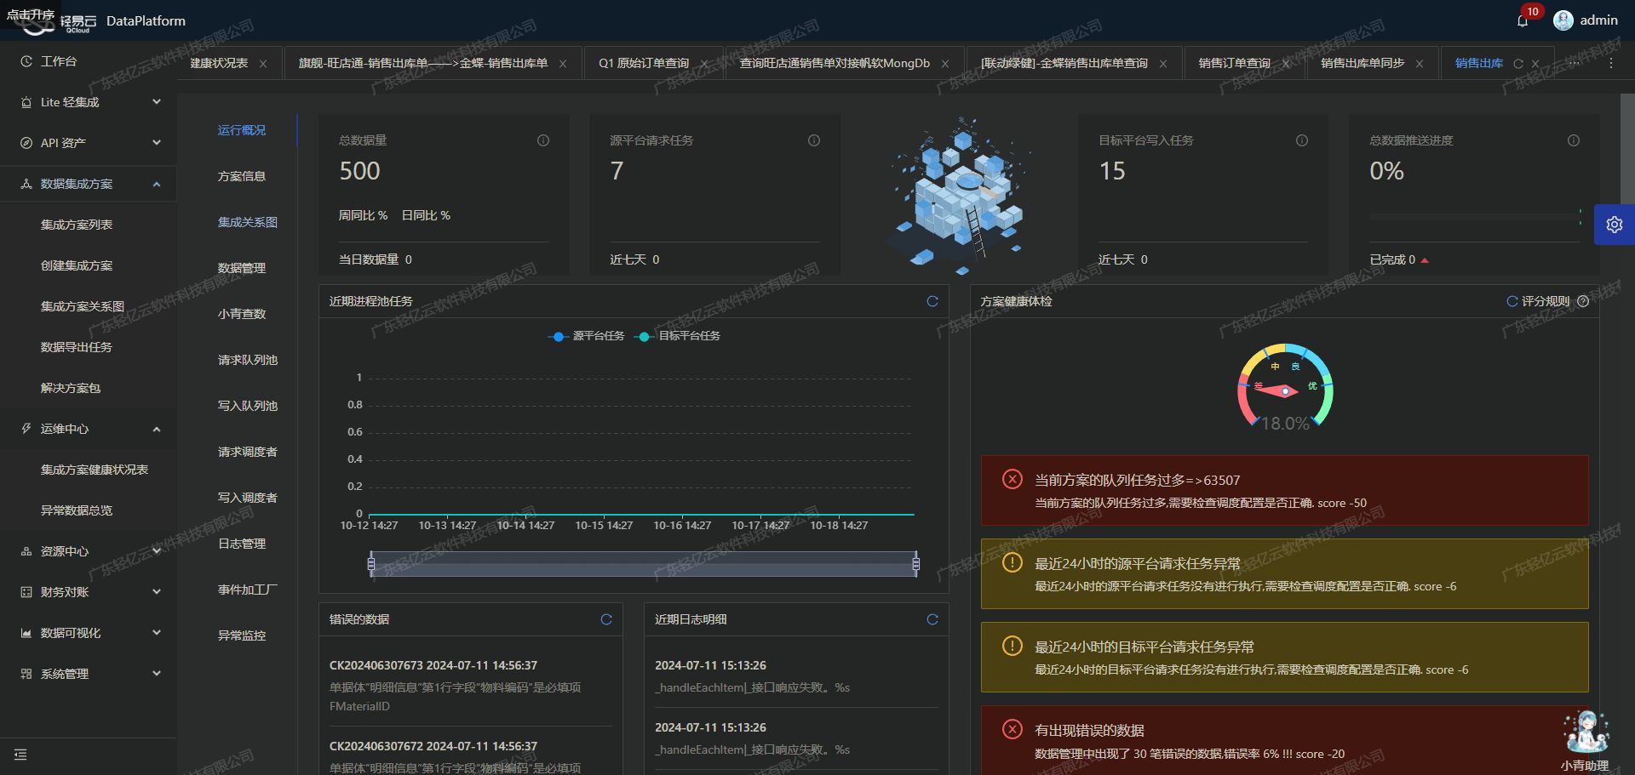
Task: Open the notification bell with 10 alerts
Action: (1523, 20)
